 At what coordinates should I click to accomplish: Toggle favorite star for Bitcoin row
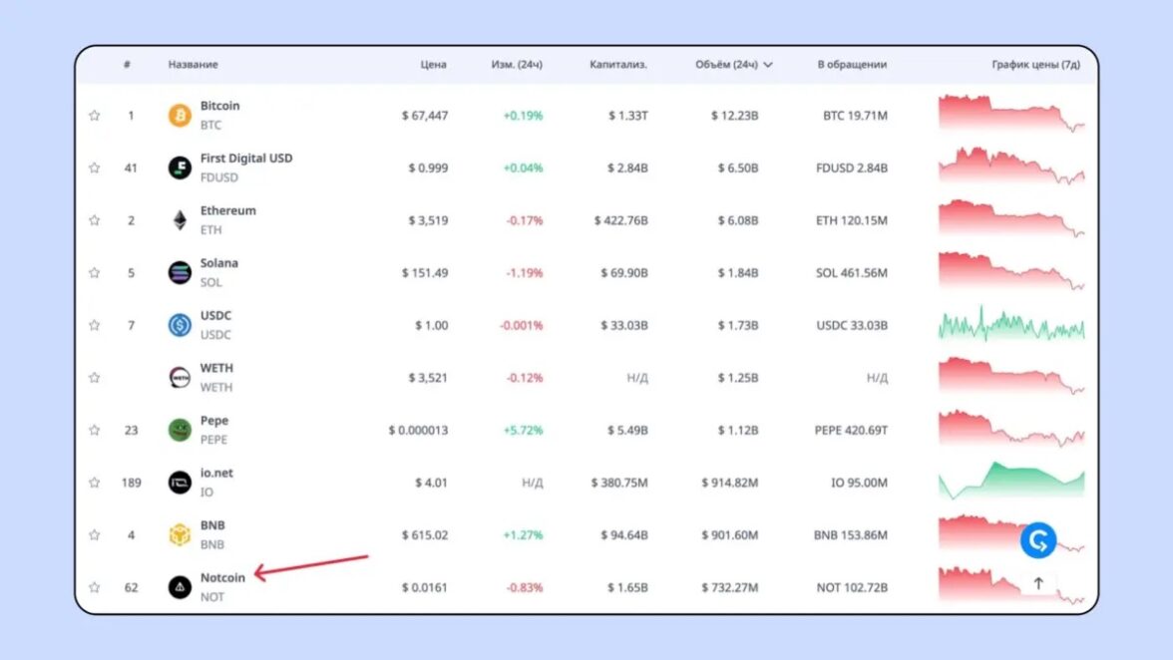[x=95, y=116]
